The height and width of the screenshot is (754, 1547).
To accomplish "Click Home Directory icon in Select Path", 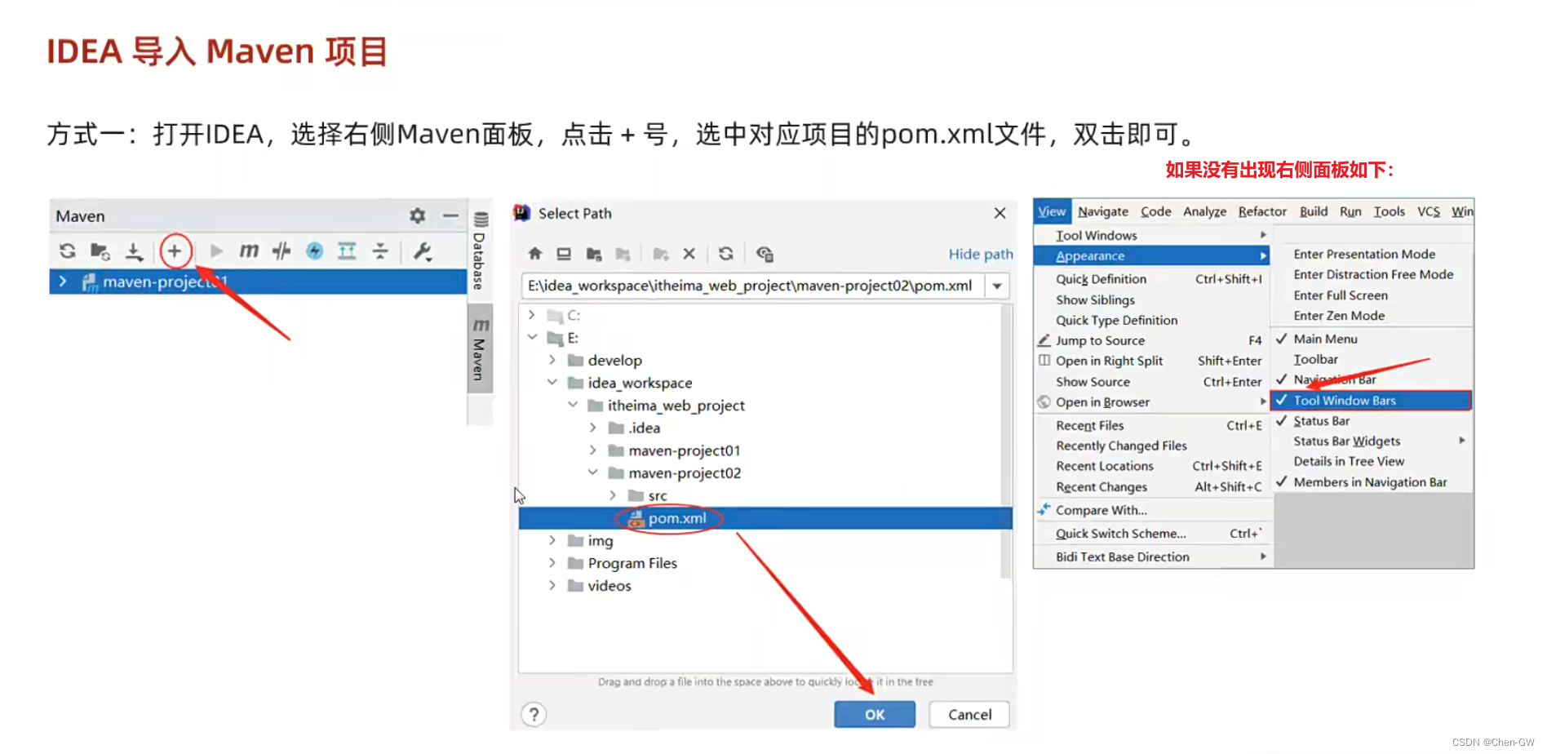I will tap(534, 254).
